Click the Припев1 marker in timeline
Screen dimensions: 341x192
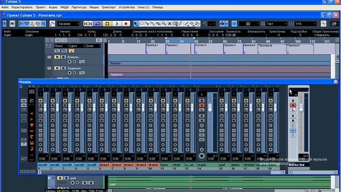152,45
